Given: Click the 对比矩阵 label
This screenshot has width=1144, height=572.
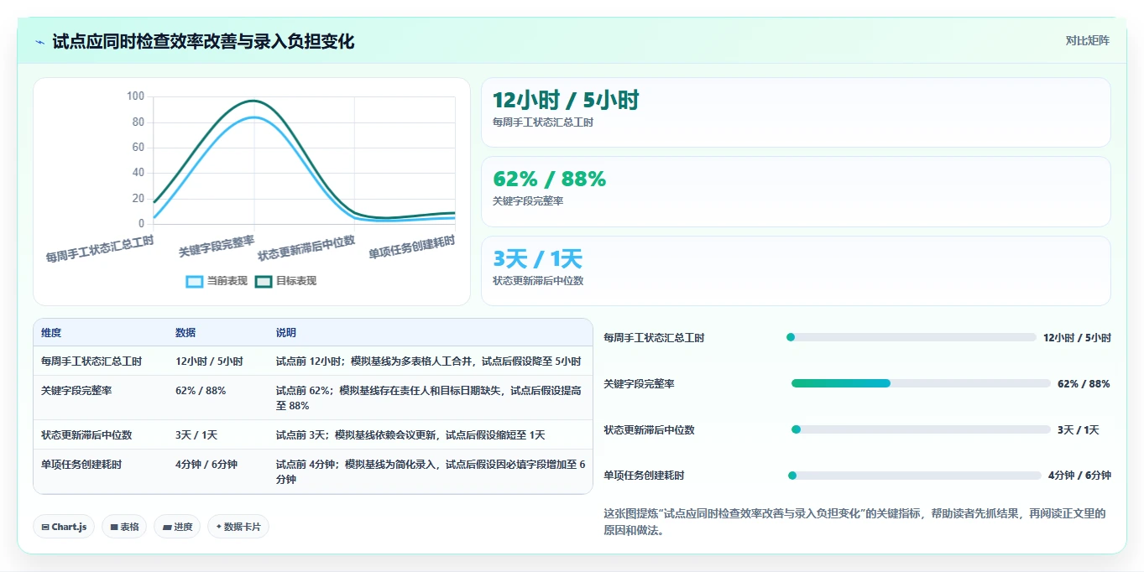Looking at the screenshot, I should [x=1087, y=40].
